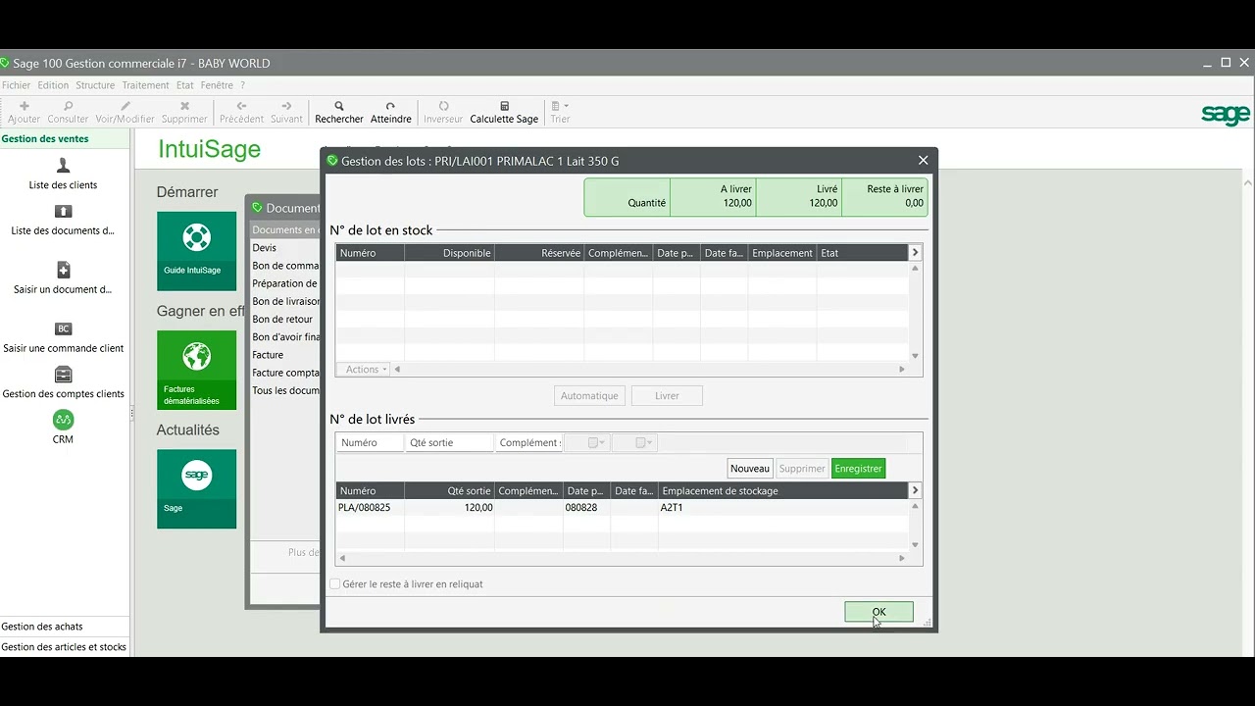Open Gestion des articles et stocks section
The image size is (1255, 706).
tap(65, 647)
